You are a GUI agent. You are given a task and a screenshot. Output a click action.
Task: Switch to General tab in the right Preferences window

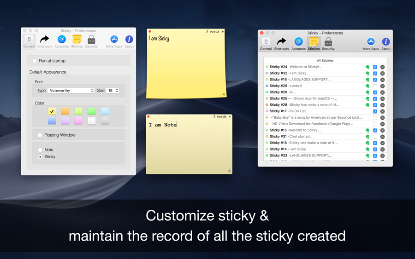266,43
